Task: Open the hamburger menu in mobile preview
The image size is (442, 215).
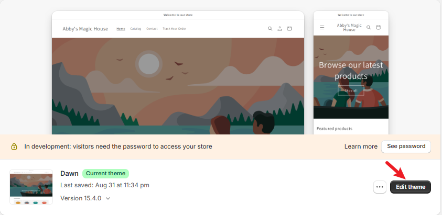Action: tap(322, 27)
